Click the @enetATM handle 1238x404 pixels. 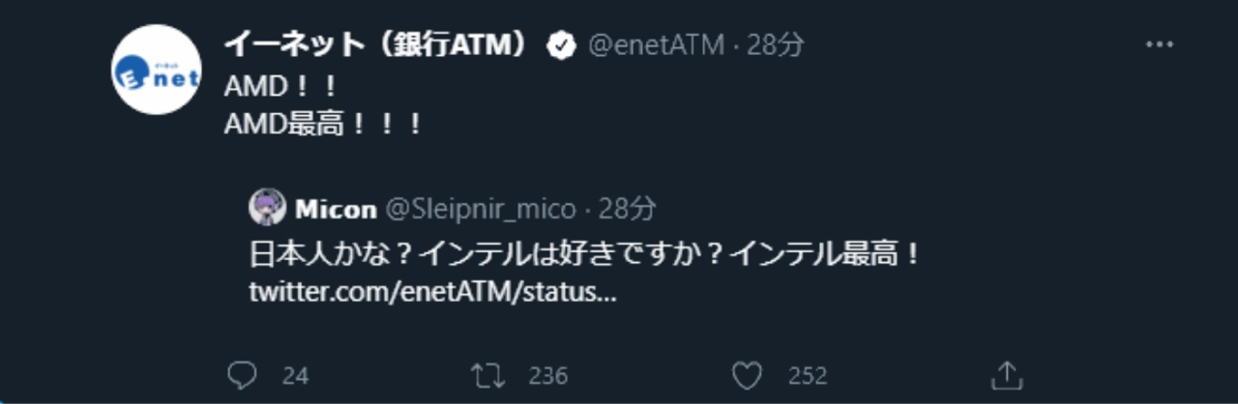[x=656, y=45]
